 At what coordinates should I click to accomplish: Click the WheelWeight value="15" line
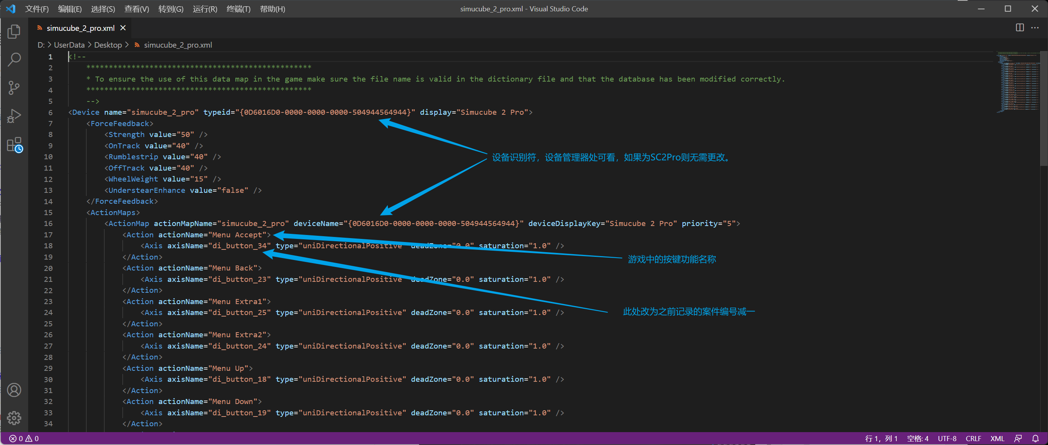coord(163,179)
